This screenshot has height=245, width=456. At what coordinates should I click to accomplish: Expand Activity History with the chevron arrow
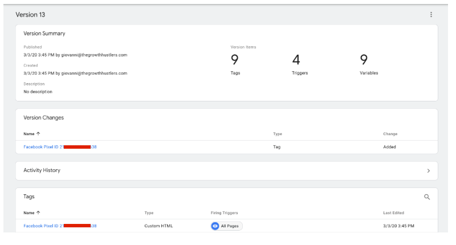click(429, 171)
